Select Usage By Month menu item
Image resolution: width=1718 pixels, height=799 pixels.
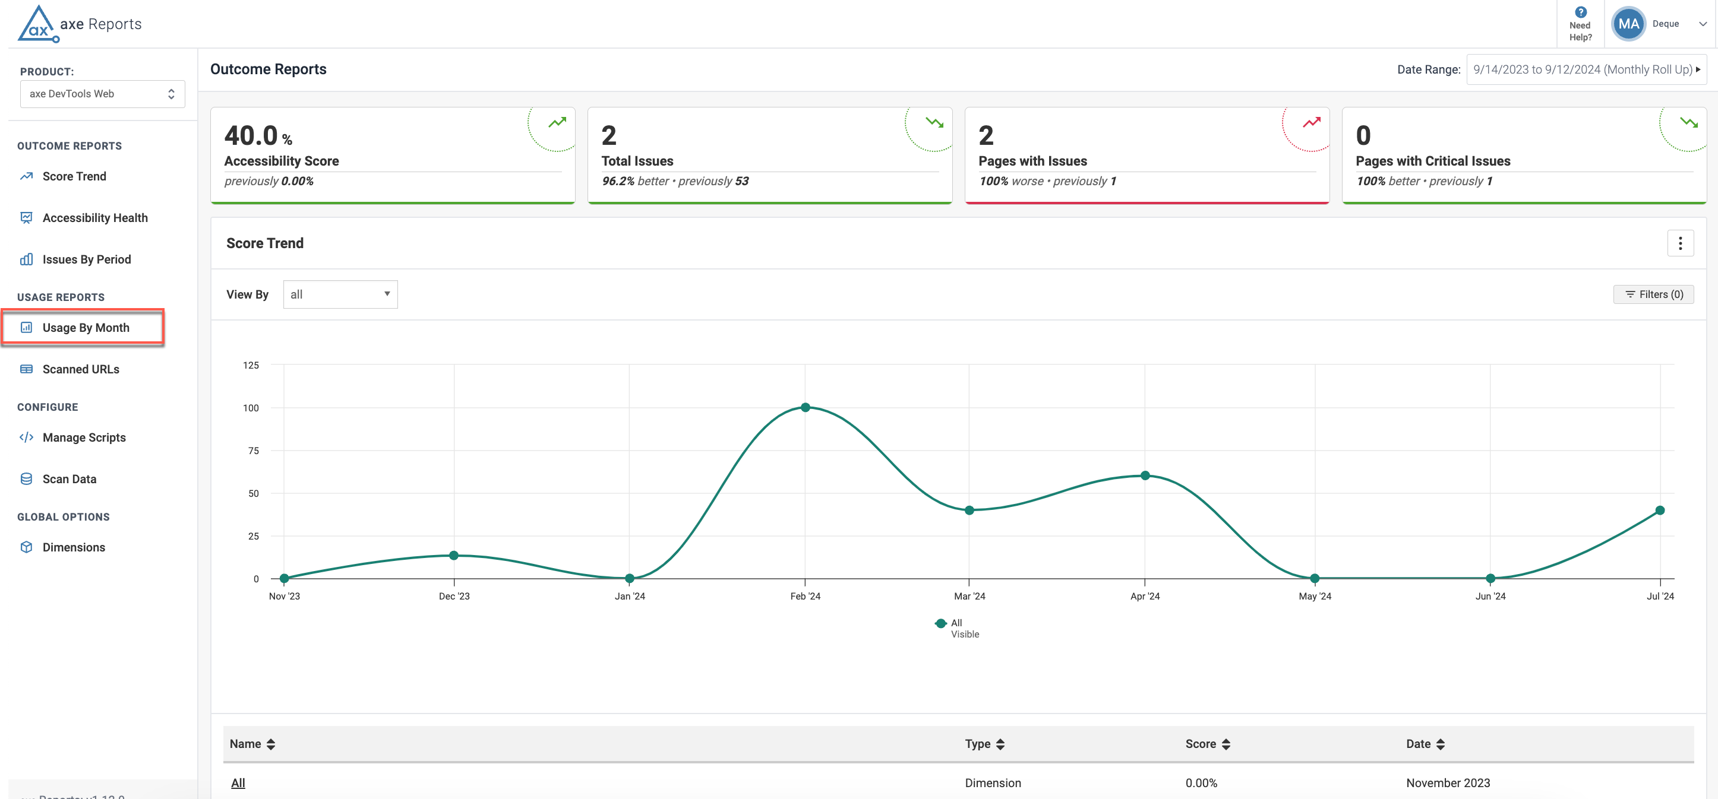[86, 327]
